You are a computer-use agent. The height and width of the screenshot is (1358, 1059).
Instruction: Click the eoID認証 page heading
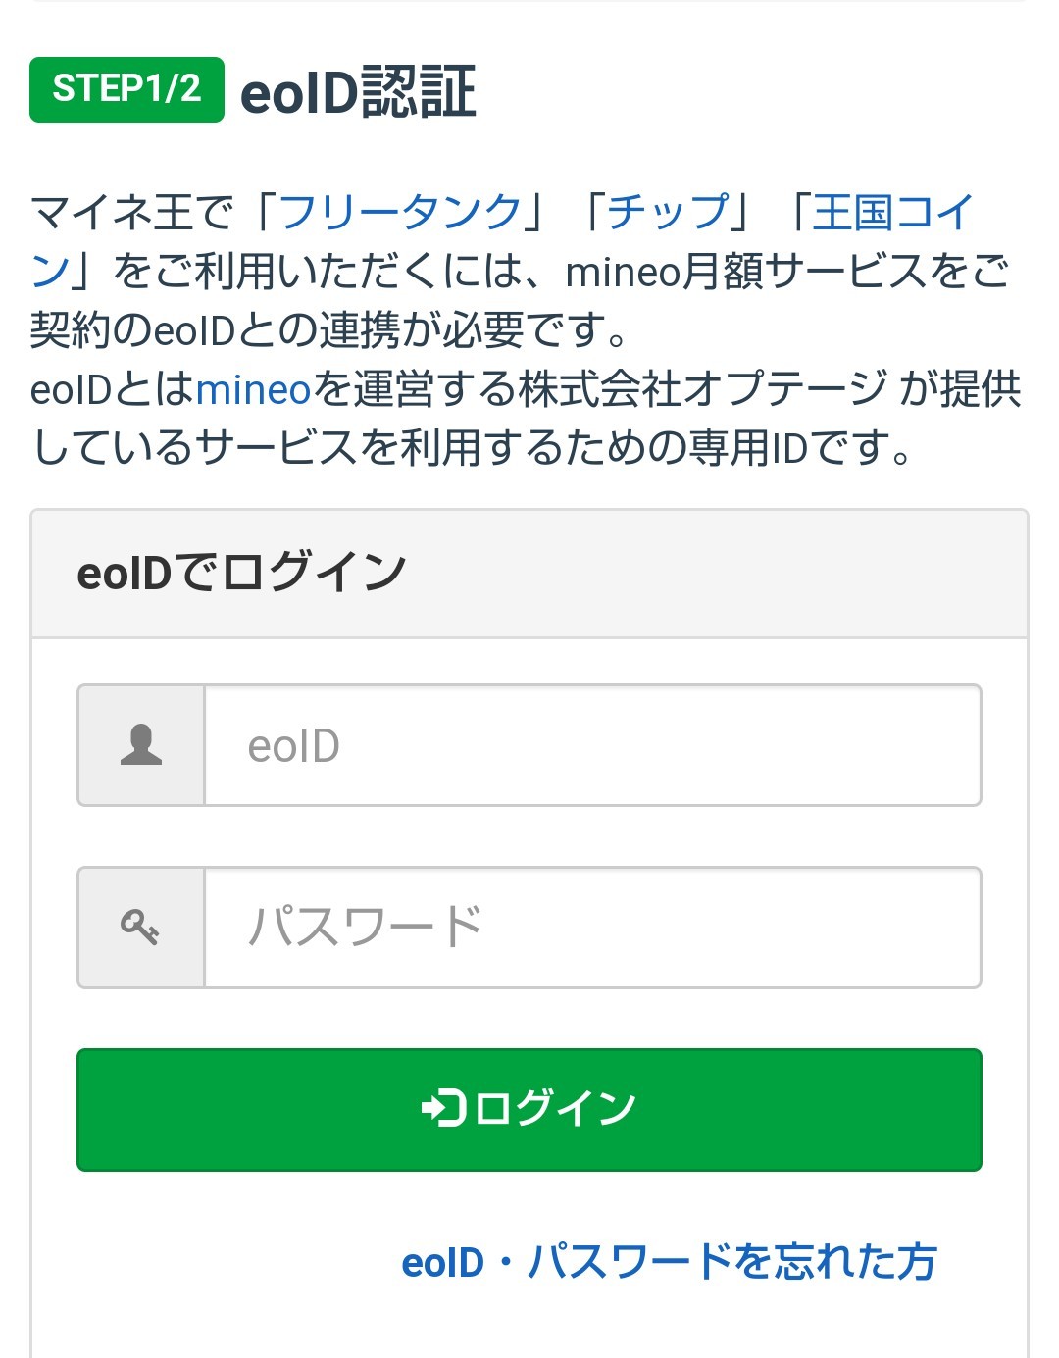(358, 91)
